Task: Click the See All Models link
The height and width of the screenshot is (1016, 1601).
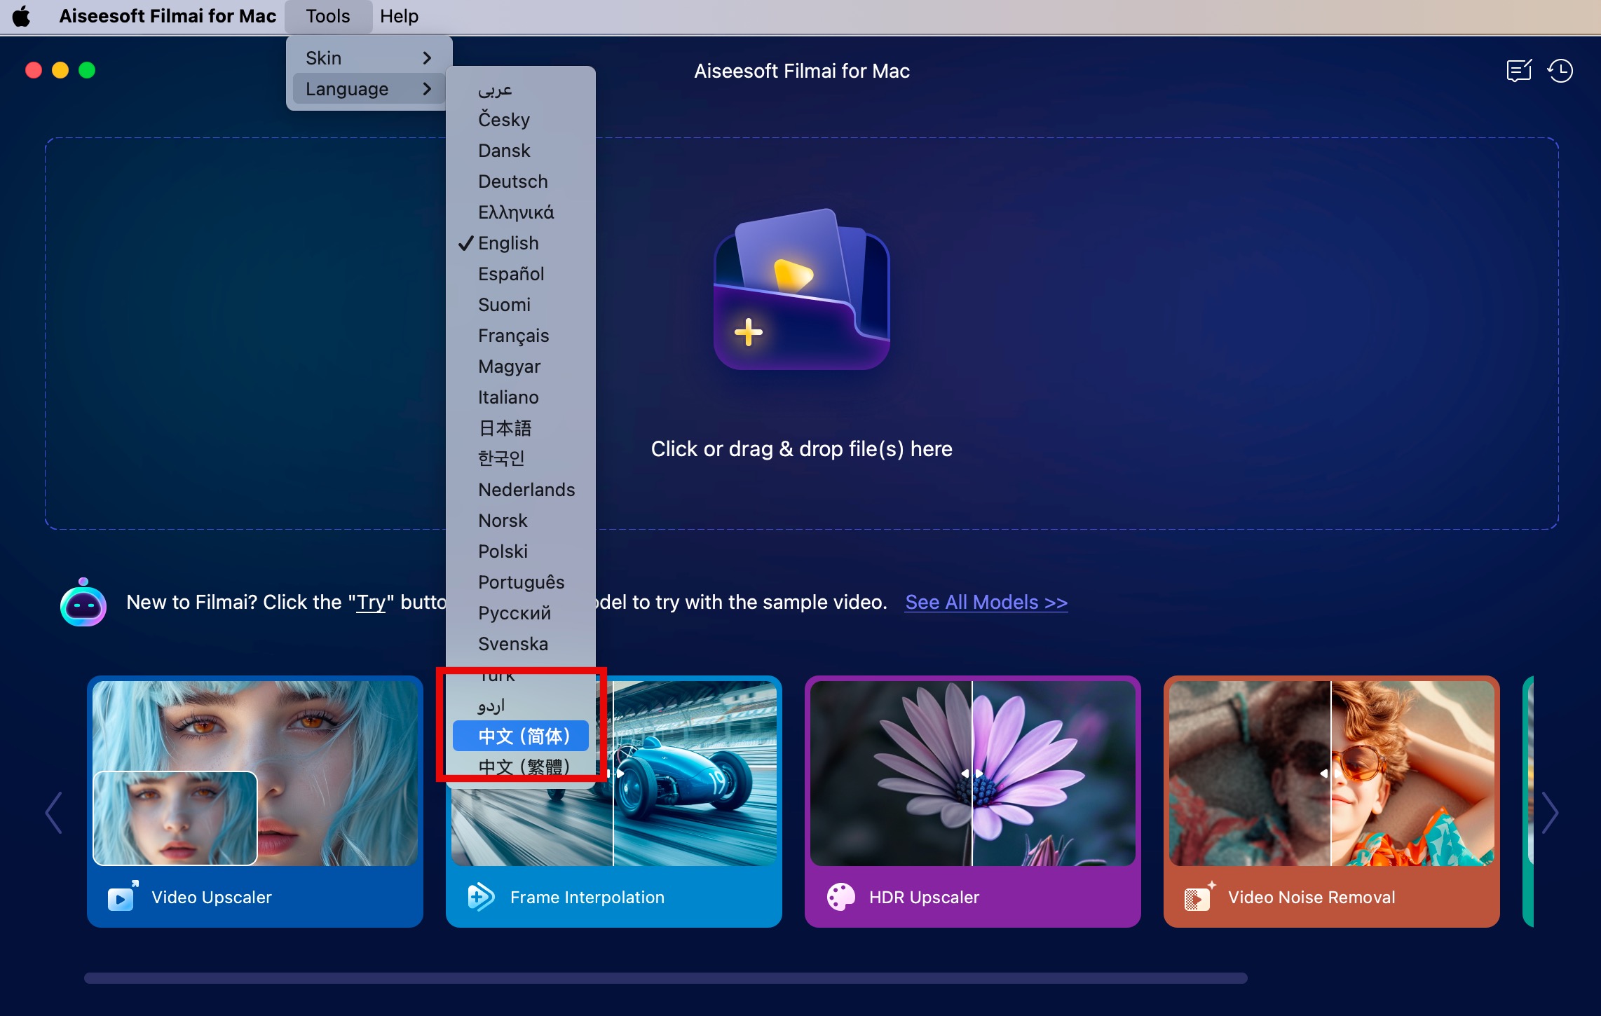Action: (x=986, y=602)
